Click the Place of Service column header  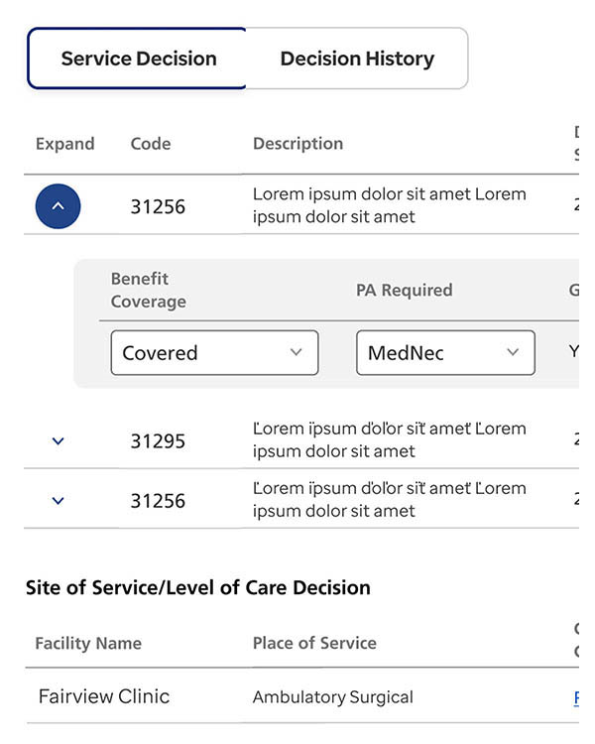[x=314, y=643]
